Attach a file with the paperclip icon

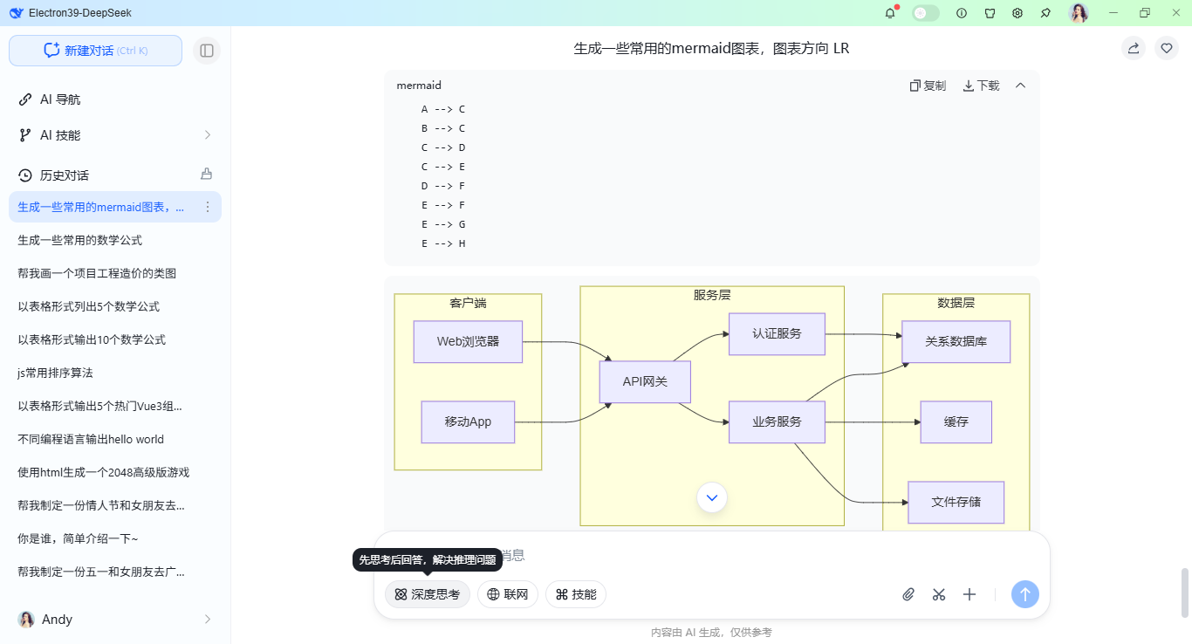click(x=908, y=594)
